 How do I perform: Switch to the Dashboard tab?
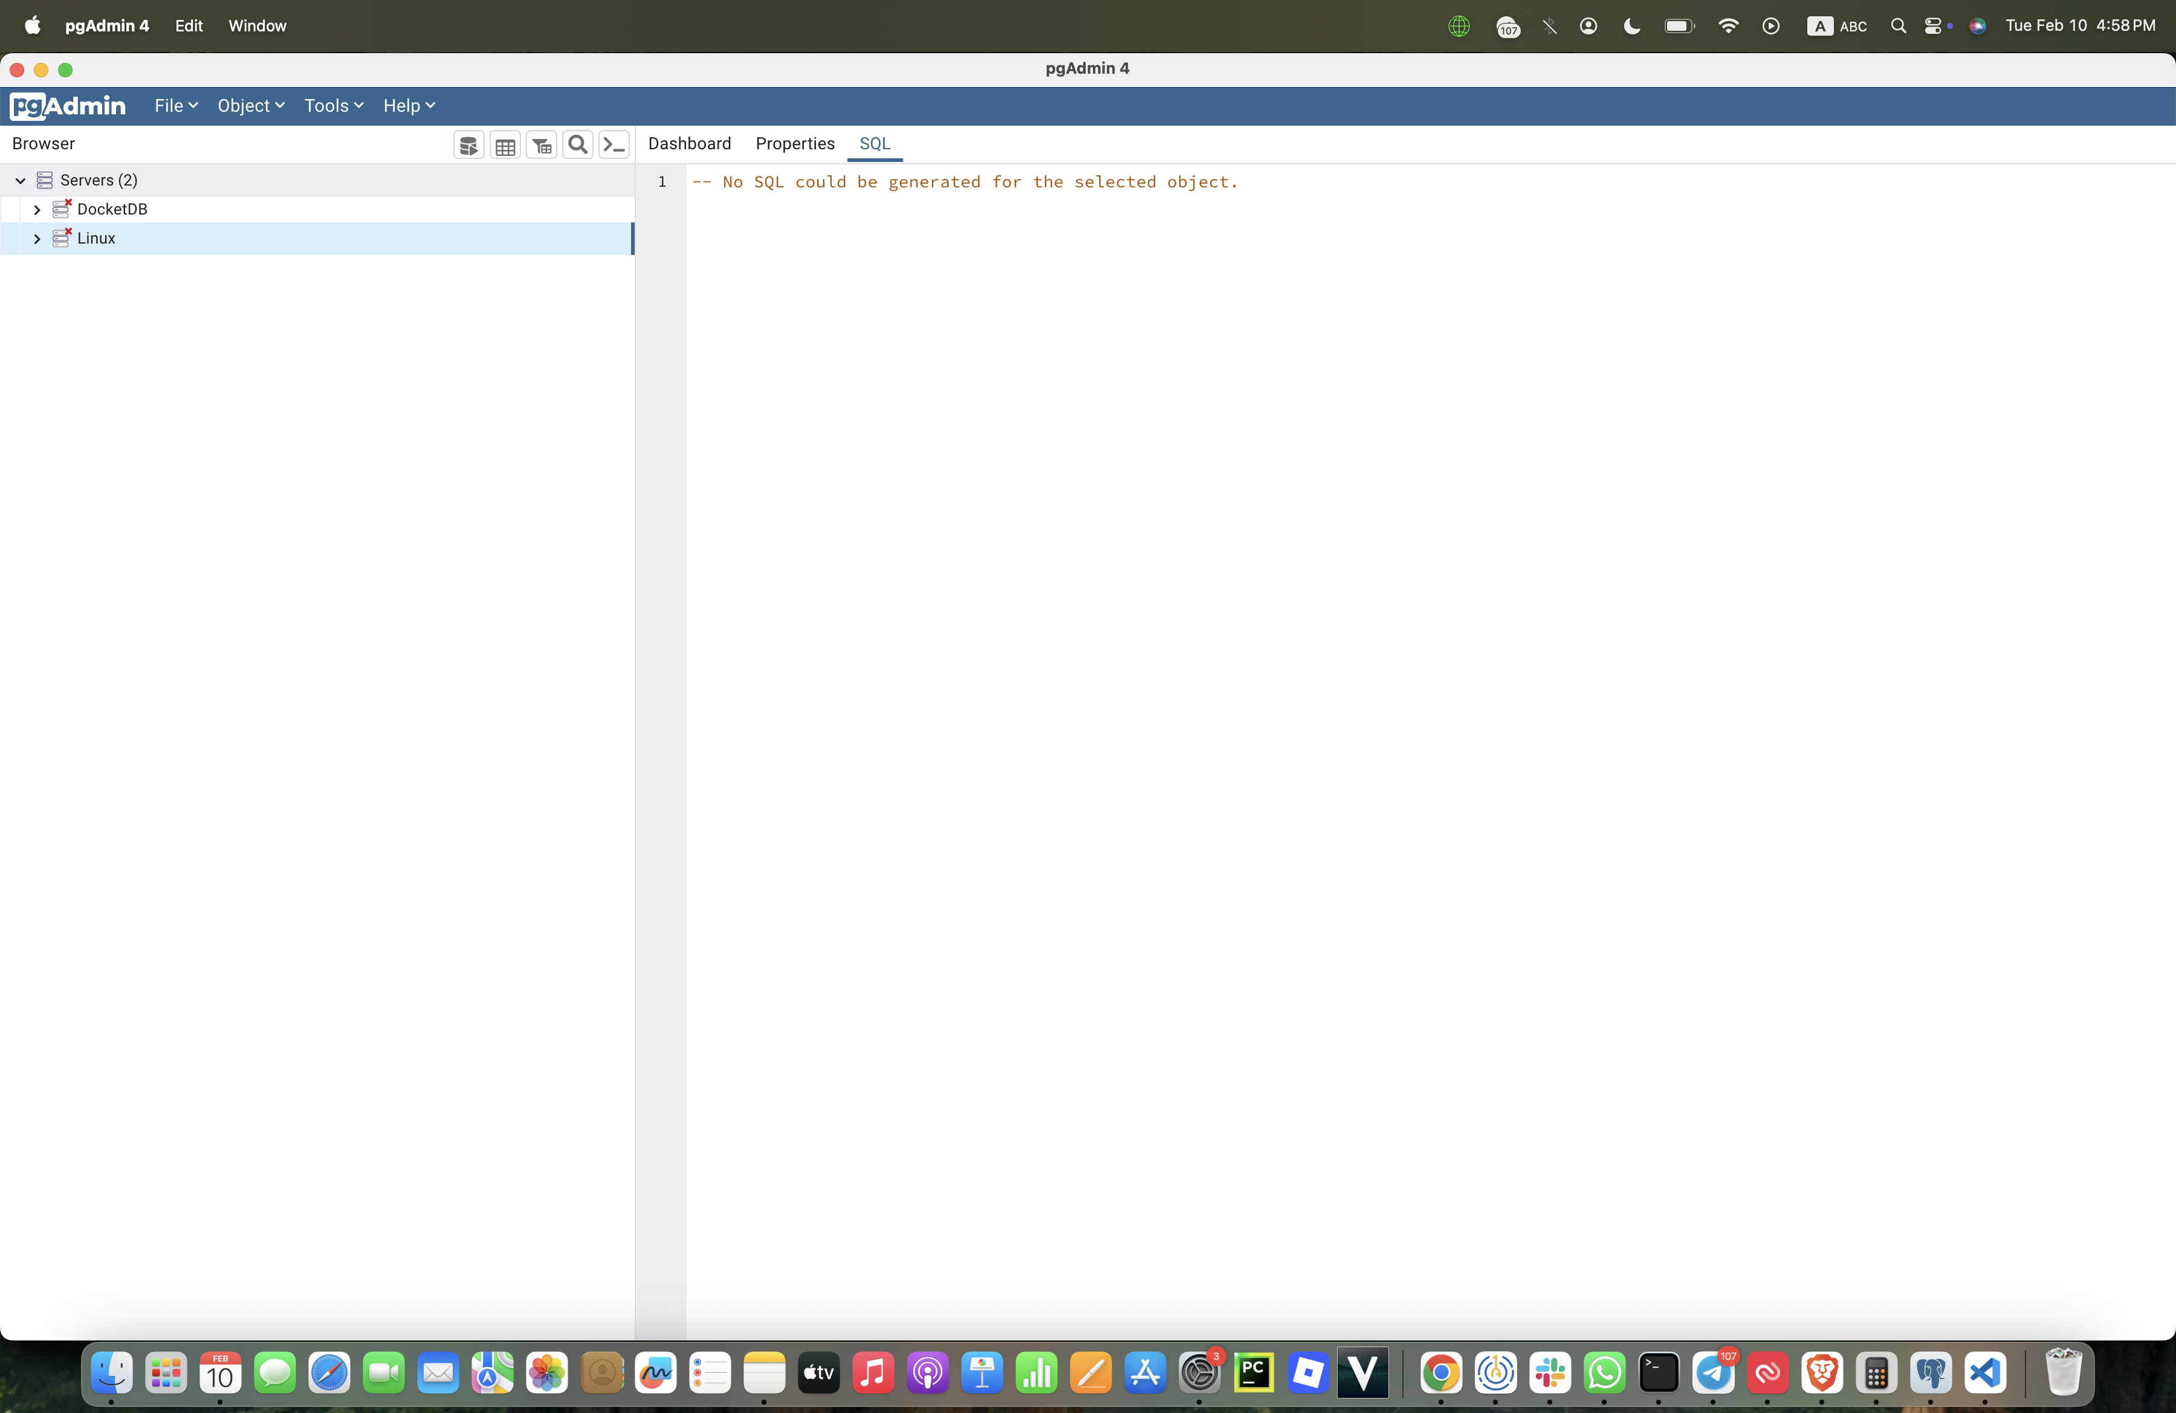tap(690, 143)
